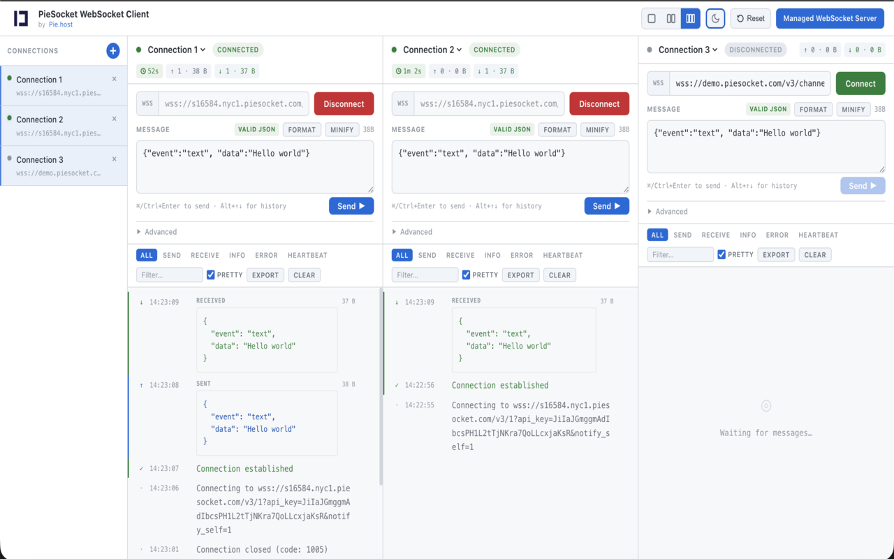
Task: Click the PieSocket logo icon
Action: [21, 19]
